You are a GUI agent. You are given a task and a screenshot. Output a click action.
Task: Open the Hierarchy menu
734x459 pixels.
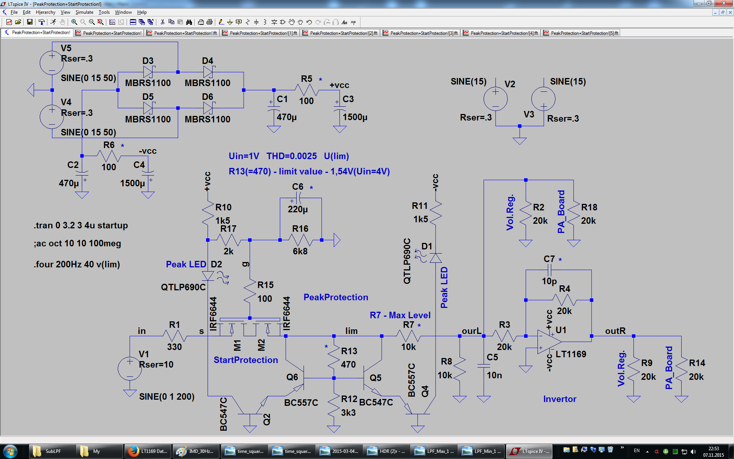point(45,12)
